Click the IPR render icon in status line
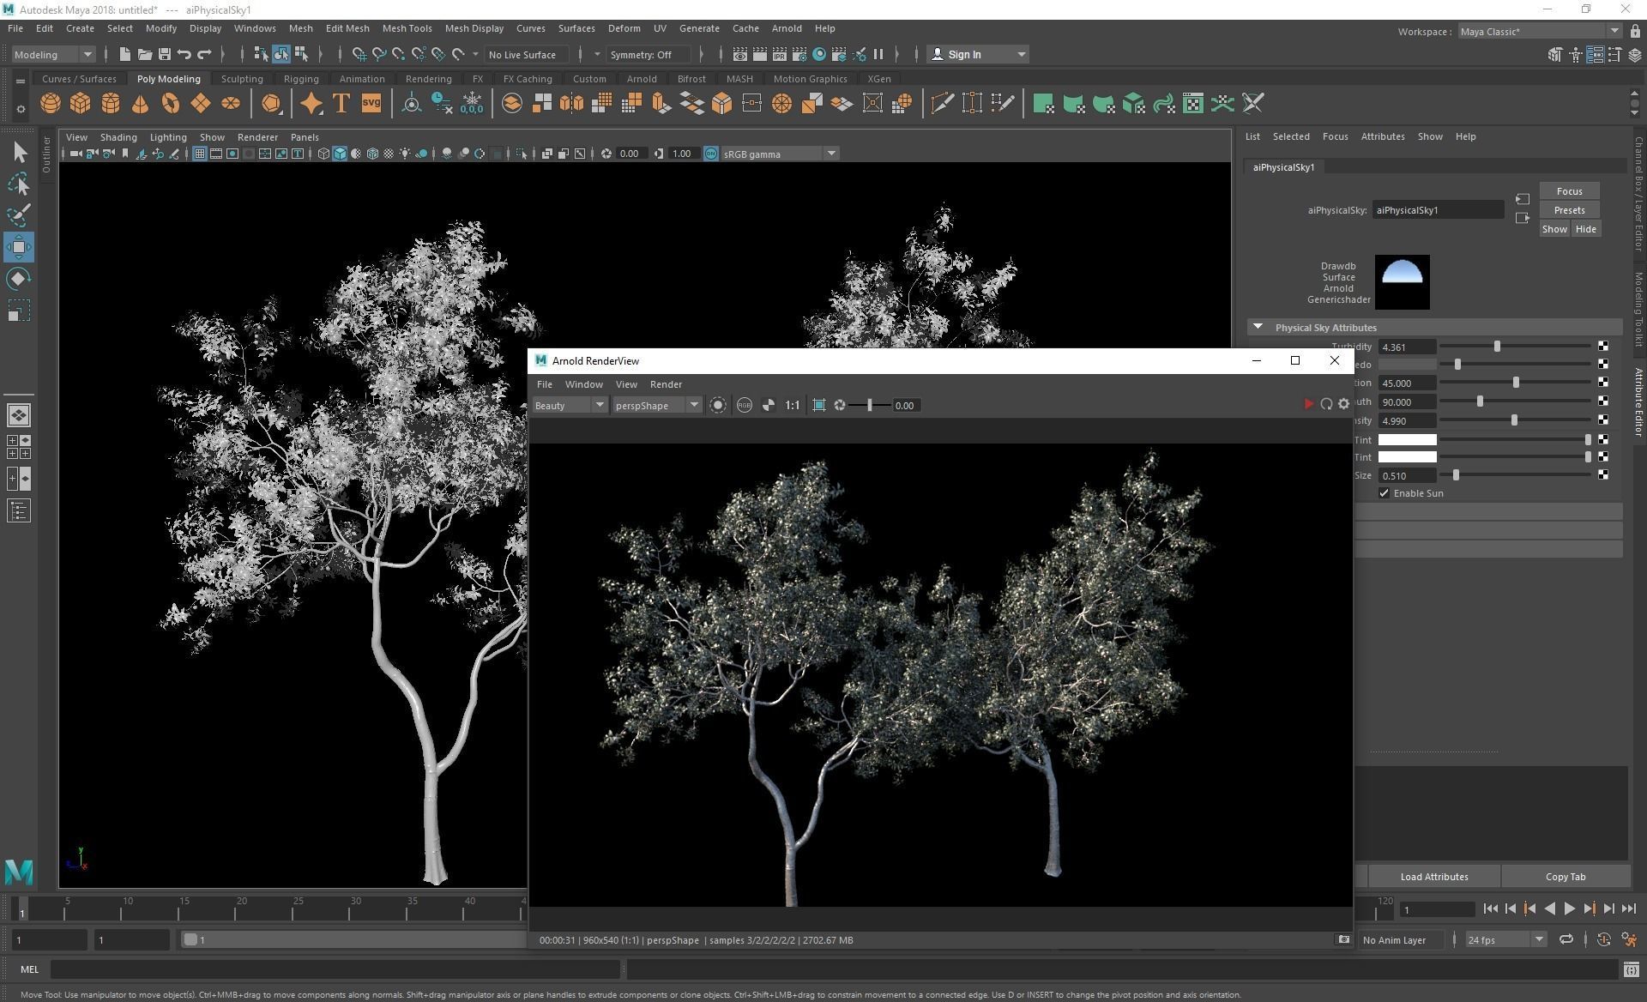Viewport: 1647px width, 1002px height. click(779, 54)
